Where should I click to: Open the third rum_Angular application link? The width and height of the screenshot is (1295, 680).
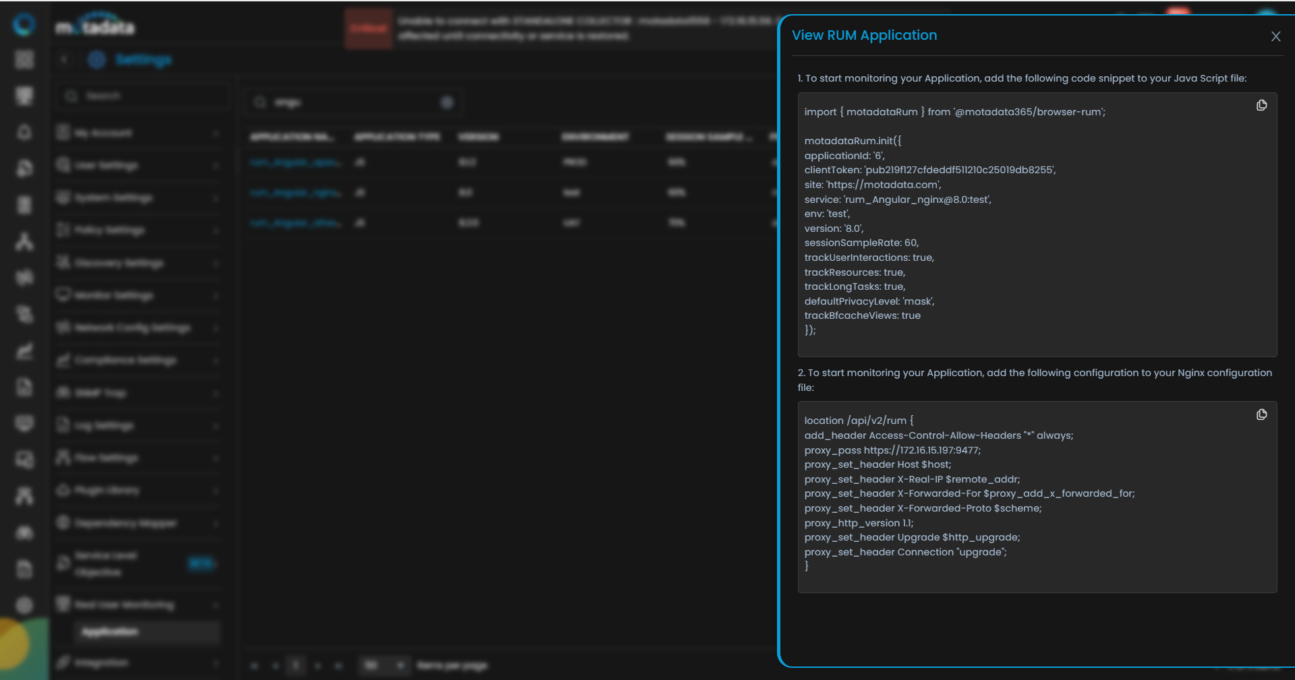coord(295,223)
